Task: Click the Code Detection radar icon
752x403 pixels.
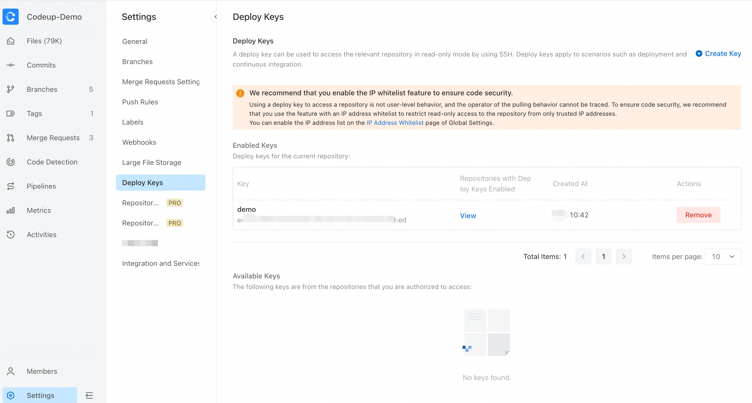Action: click(x=11, y=162)
